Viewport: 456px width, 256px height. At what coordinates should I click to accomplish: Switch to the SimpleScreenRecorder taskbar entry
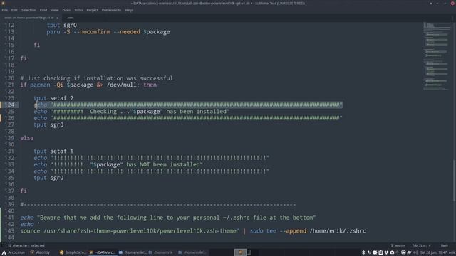point(73,252)
